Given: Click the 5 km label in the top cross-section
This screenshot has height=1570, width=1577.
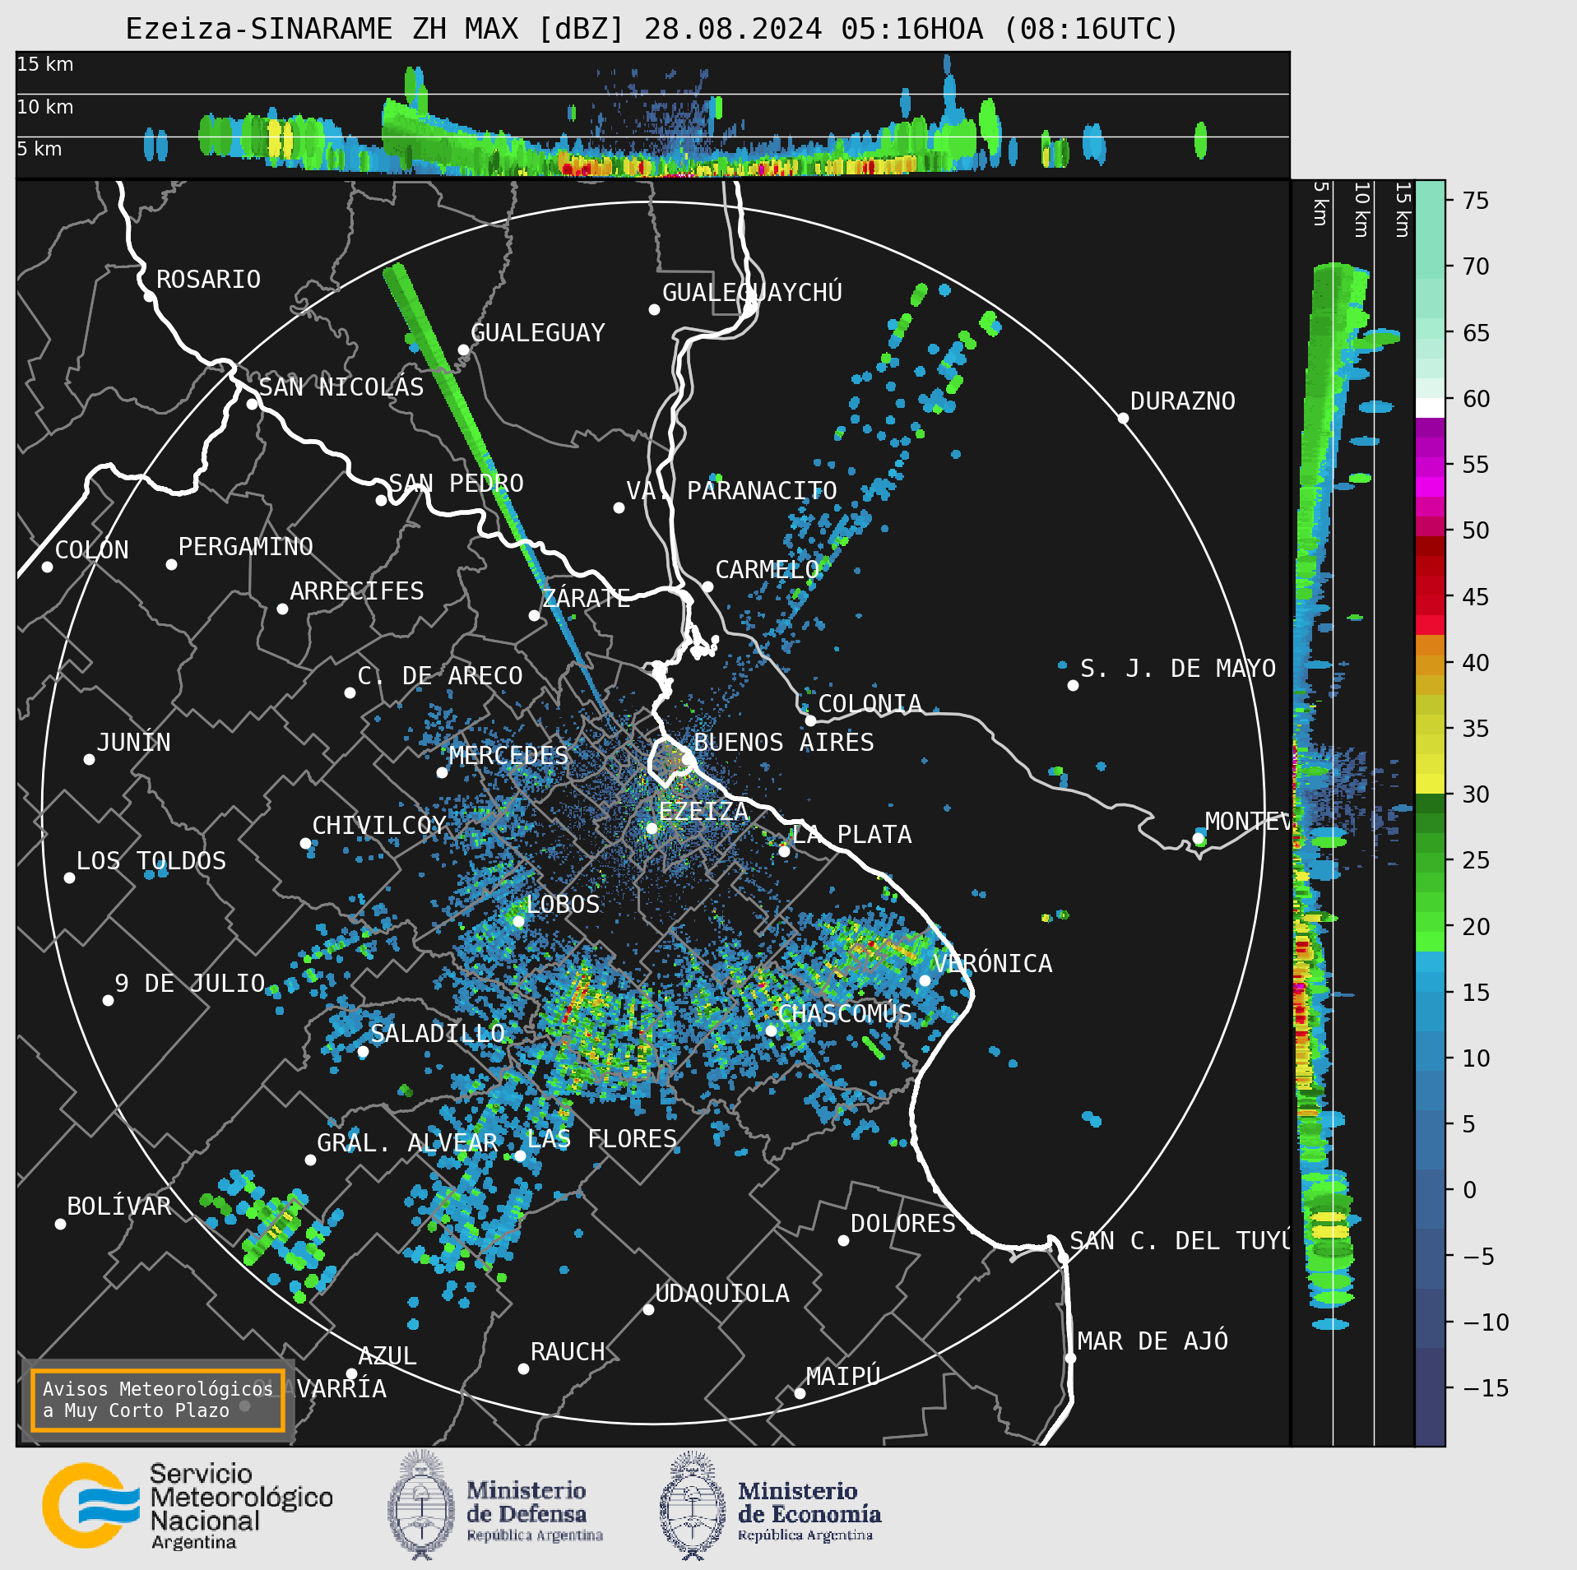Looking at the screenshot, I should pyautogui.click(x=39, y=149).
